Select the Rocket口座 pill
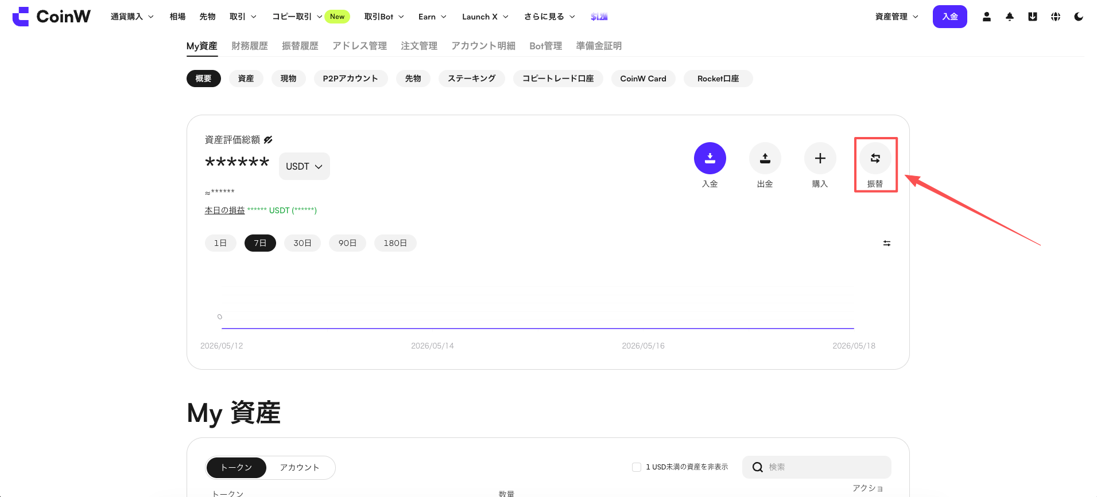Screen dimensions: 1097x497 coord(718,79)
